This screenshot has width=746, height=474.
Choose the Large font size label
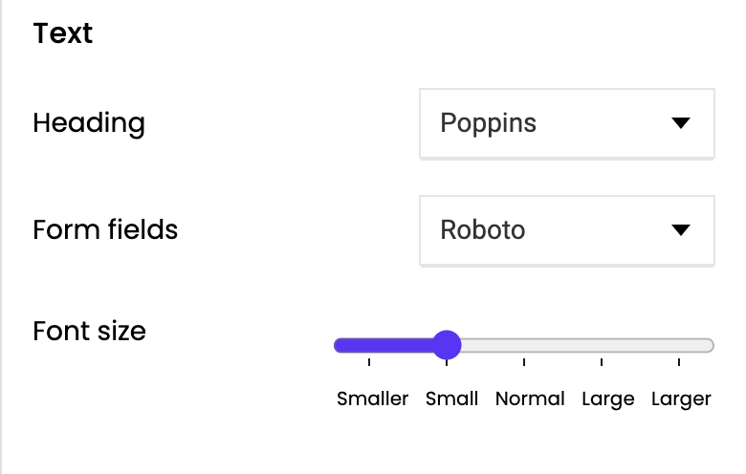pyautogui.click(x=608, y=399)
